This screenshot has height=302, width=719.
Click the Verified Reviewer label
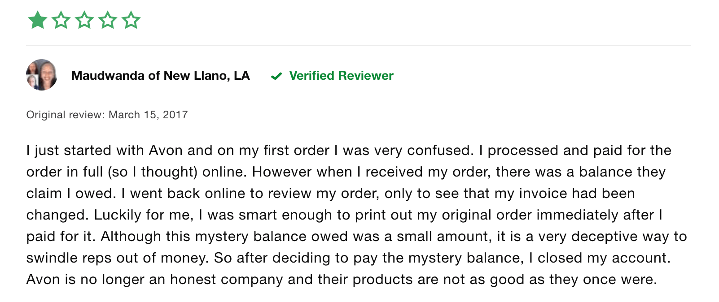(x=341, y=75)
